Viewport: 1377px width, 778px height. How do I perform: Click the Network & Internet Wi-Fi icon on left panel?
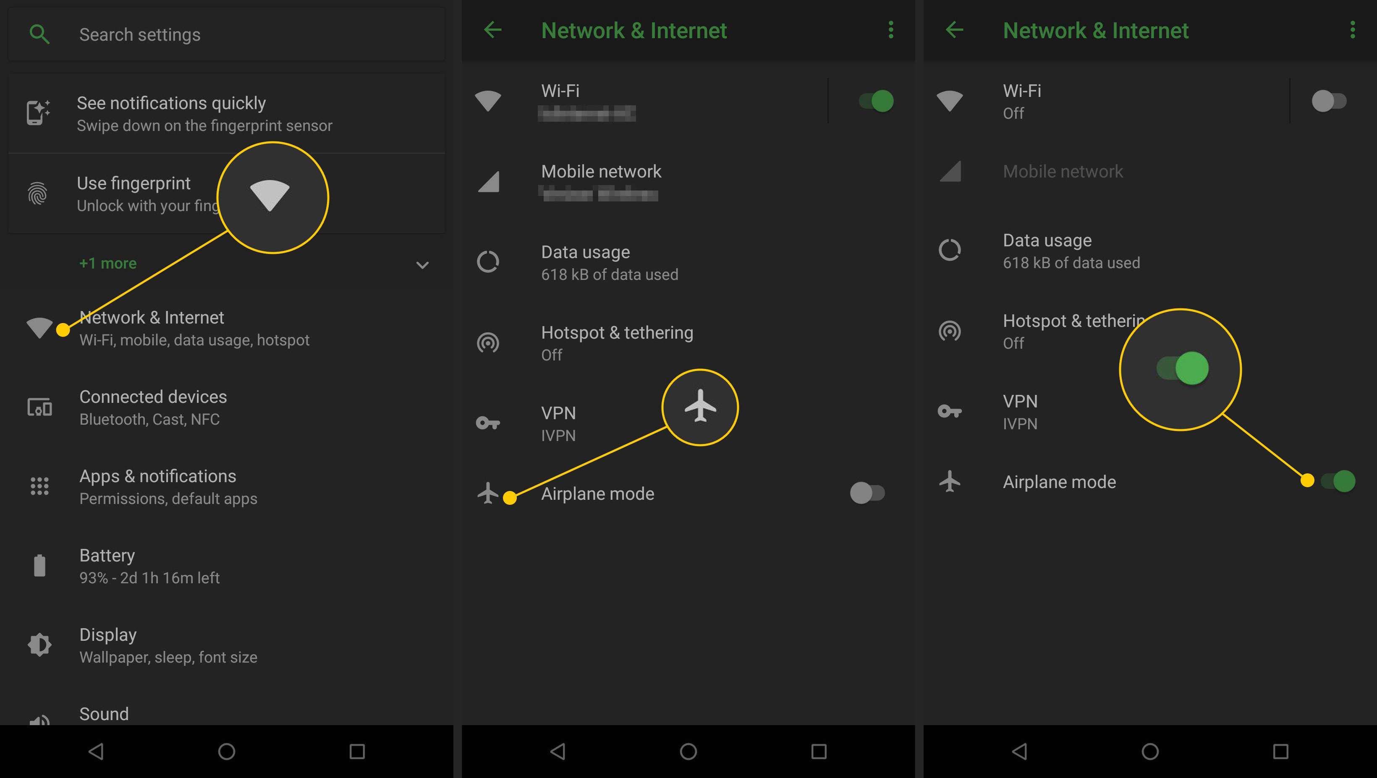(40, 328)
